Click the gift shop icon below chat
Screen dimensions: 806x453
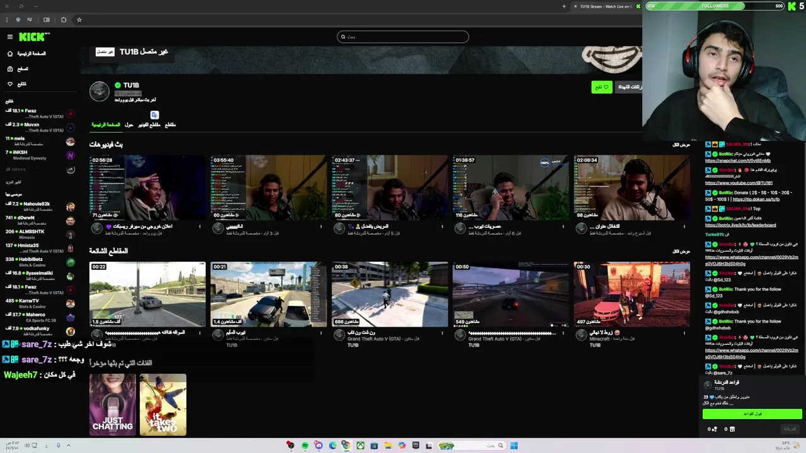tap(732, 429)
